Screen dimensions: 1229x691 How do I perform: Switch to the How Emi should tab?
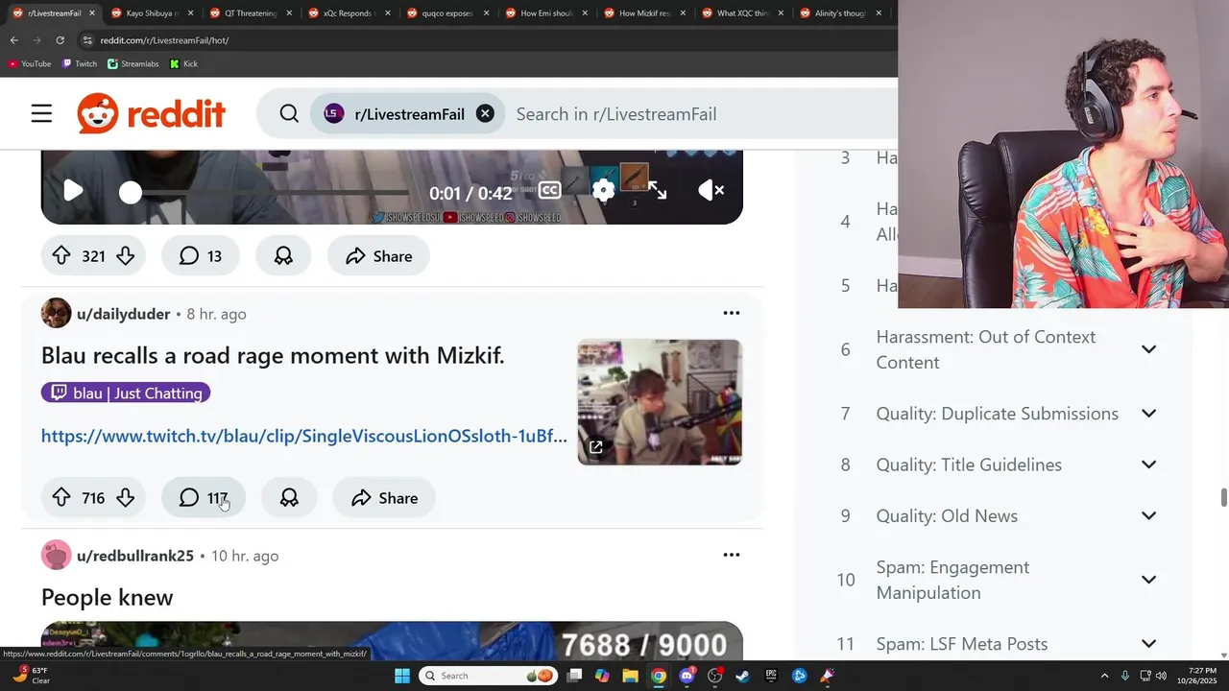coord(547,13)
